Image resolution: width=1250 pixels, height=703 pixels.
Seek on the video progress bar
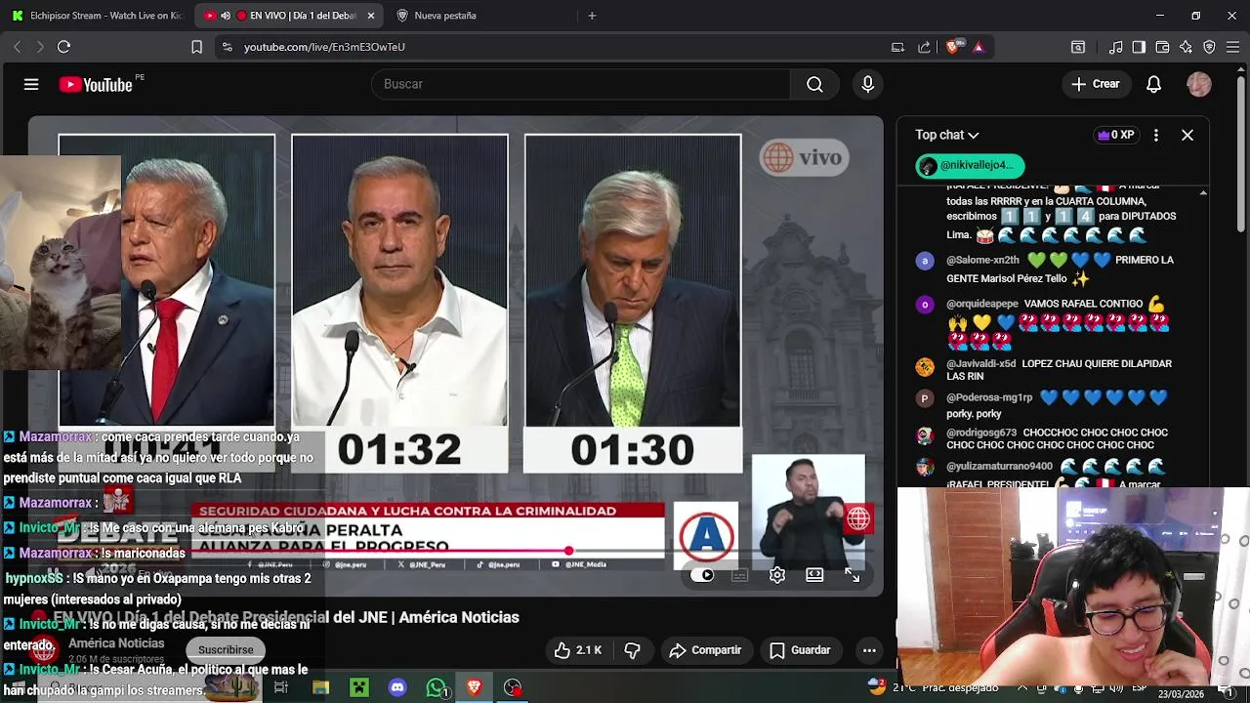(455, 551)
